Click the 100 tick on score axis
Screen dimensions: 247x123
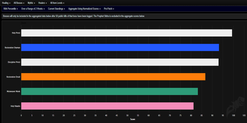click(x=234, y=116)
